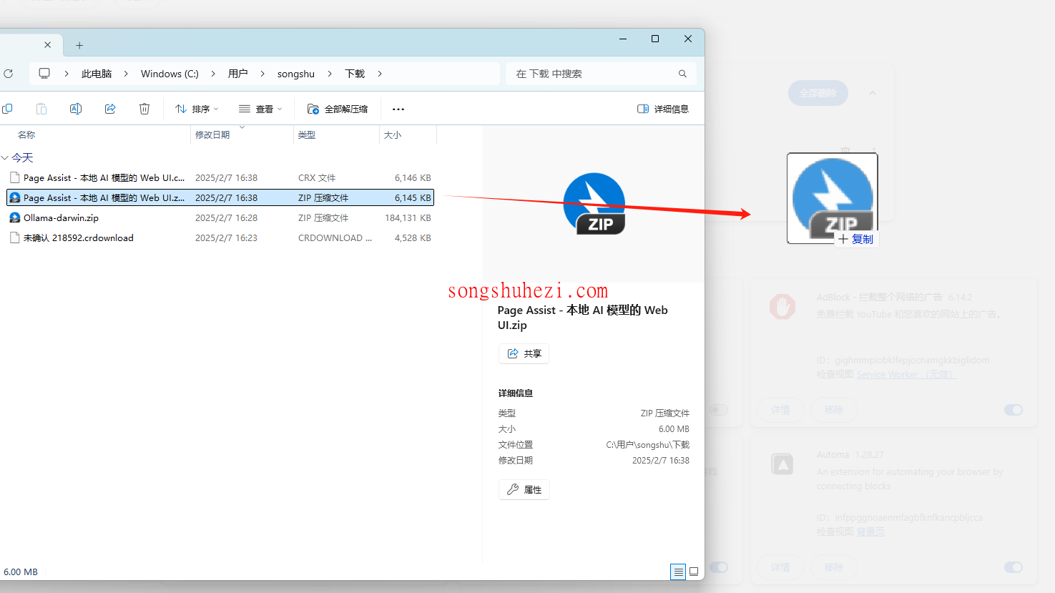Click 移除 on the AdBlock card

click(833, 410)
